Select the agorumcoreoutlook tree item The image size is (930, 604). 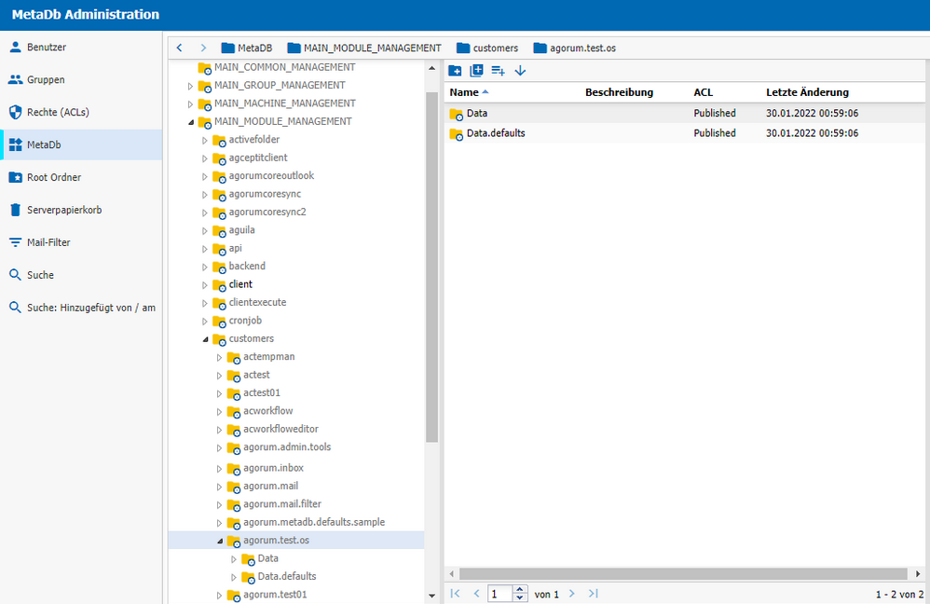click(x=272, y=175)
